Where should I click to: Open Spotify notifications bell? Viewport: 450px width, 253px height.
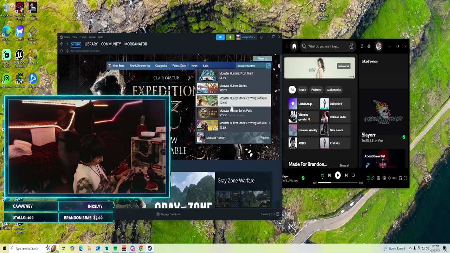point(362,46)
